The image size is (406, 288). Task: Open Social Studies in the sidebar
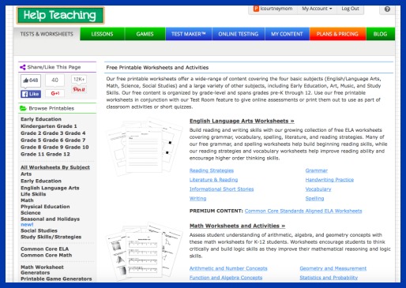(39, 230)
